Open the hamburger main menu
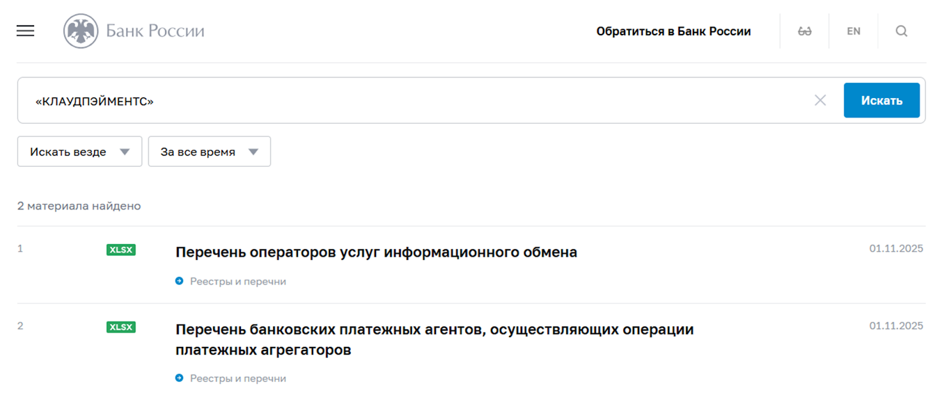This screenshot has width=940, height=418. pos(25,31)
